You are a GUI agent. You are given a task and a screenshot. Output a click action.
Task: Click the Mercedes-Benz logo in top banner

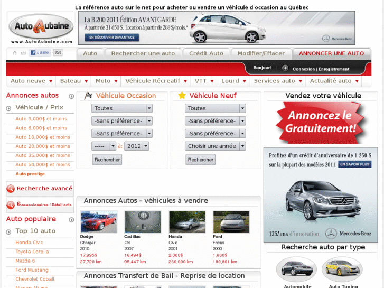337,39
